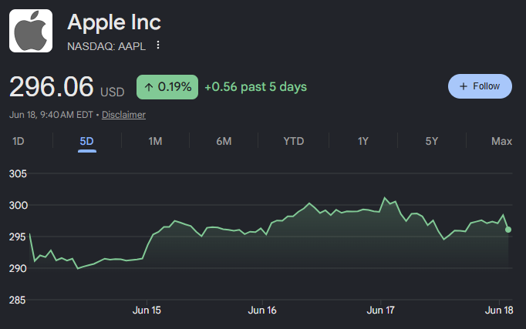Open the Disclaimer link

coord(123,115)
